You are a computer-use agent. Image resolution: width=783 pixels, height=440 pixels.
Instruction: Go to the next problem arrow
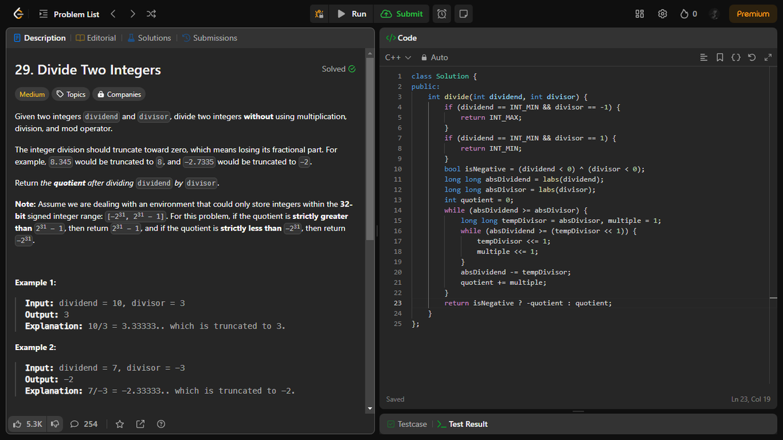132,14
